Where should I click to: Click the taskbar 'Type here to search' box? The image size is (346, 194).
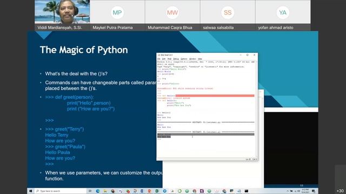click(x=60, y=191)
